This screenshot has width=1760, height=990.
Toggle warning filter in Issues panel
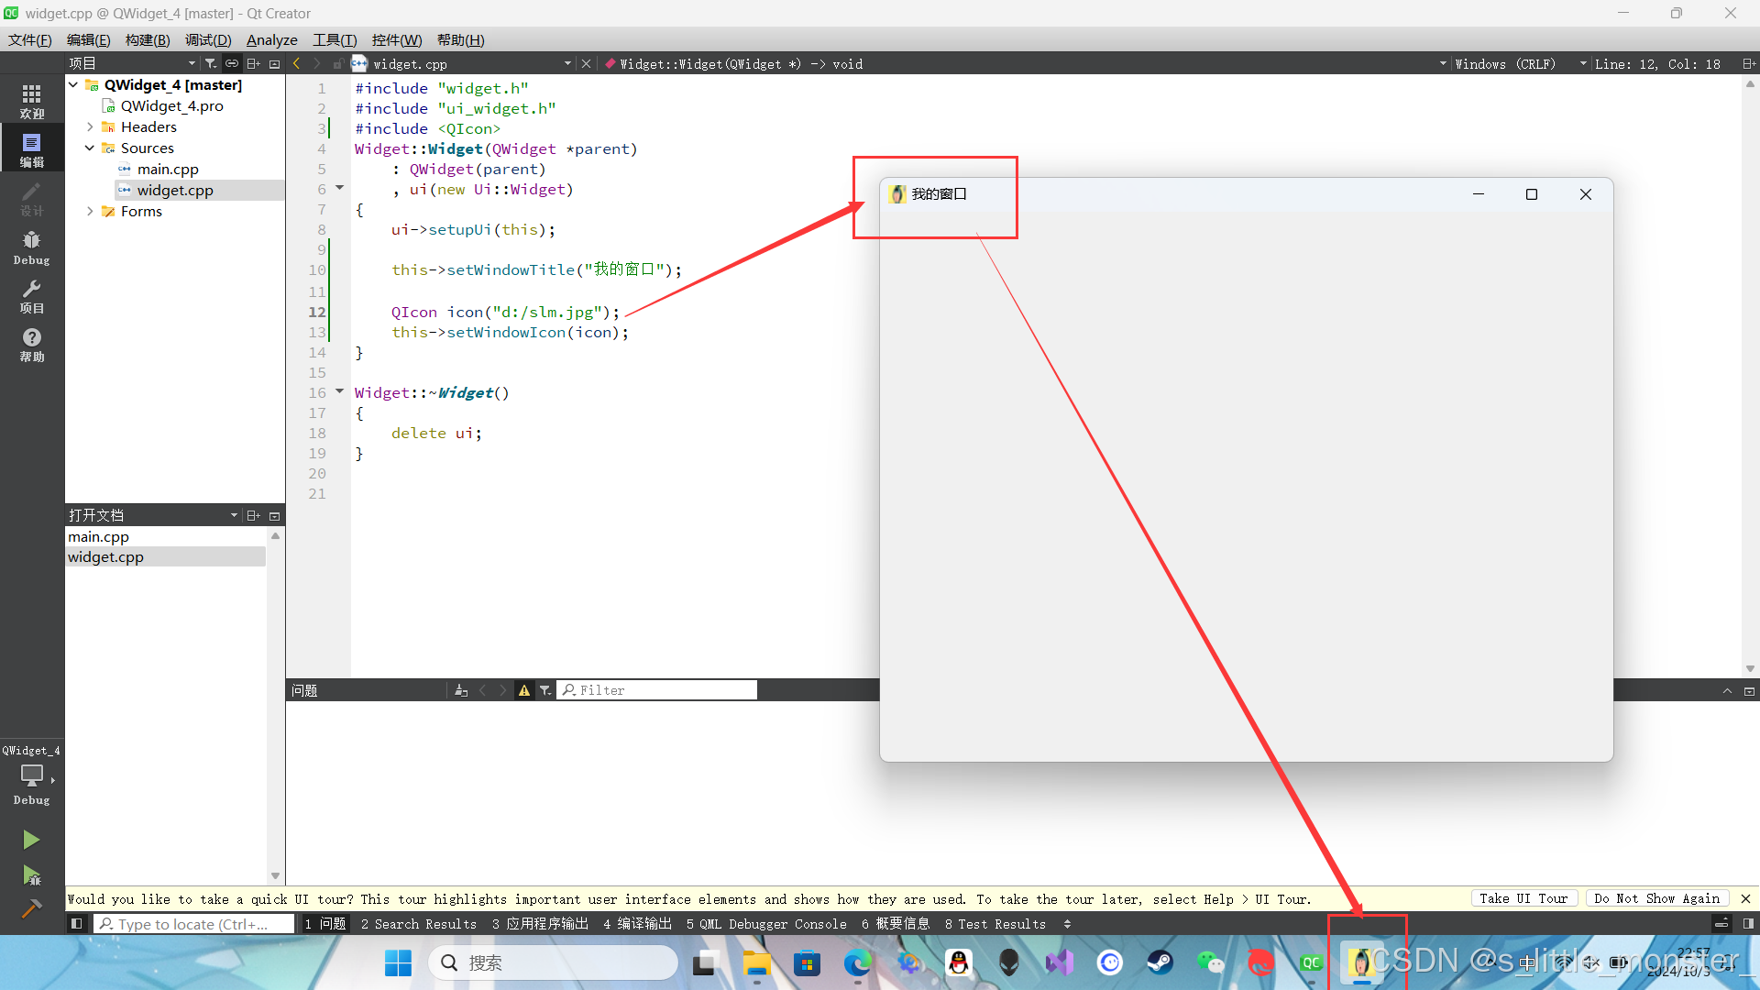click(x=522, y=689)
